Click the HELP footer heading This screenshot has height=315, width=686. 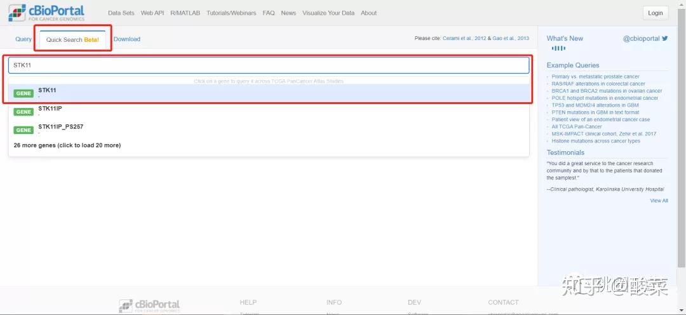tap(248, 302)
